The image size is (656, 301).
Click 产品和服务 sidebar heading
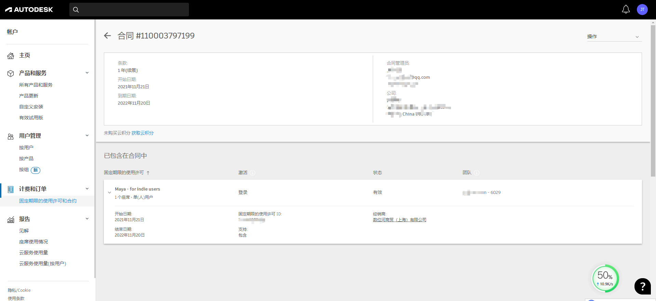coord(33,73)
